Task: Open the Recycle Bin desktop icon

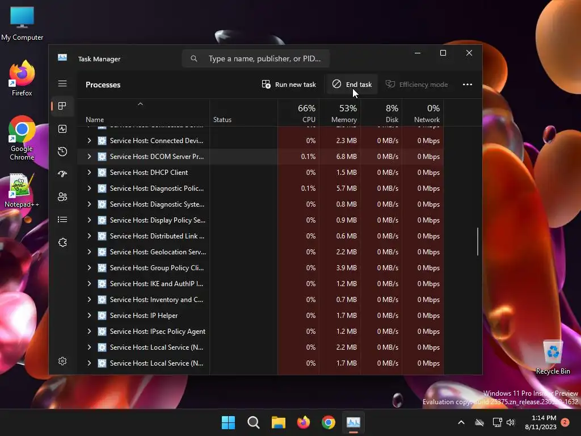Action: [x=553, y=358]
